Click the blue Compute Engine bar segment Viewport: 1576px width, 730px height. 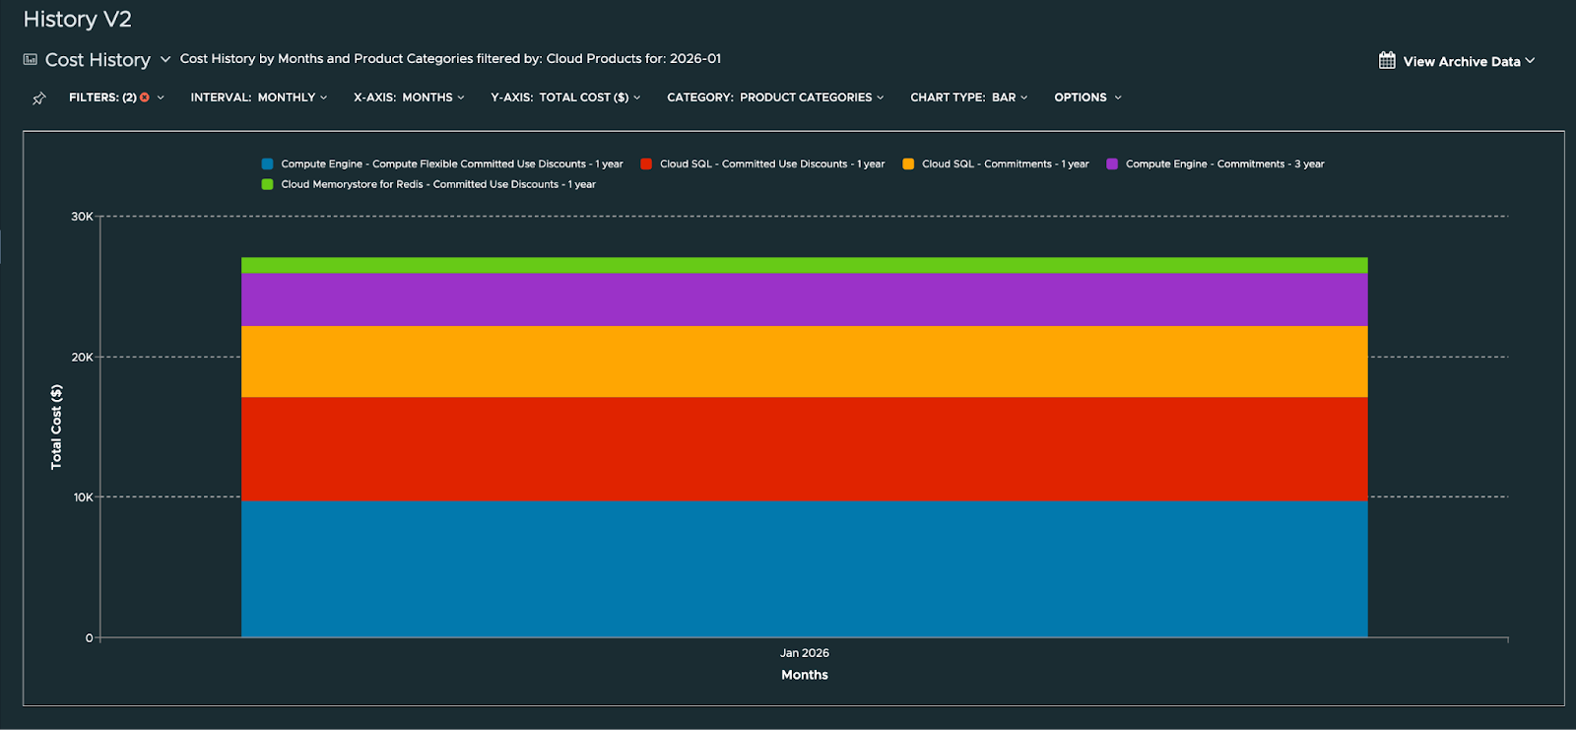click(804, 568)
